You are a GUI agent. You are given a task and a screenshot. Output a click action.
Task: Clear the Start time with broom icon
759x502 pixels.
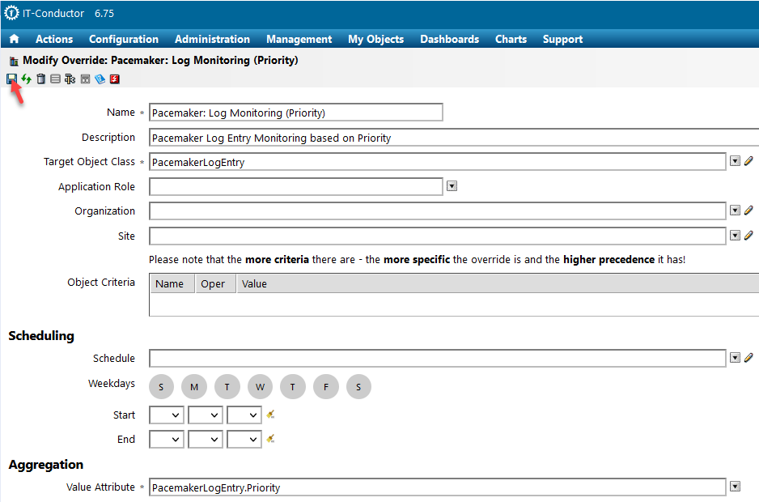[x=271, y=415]
